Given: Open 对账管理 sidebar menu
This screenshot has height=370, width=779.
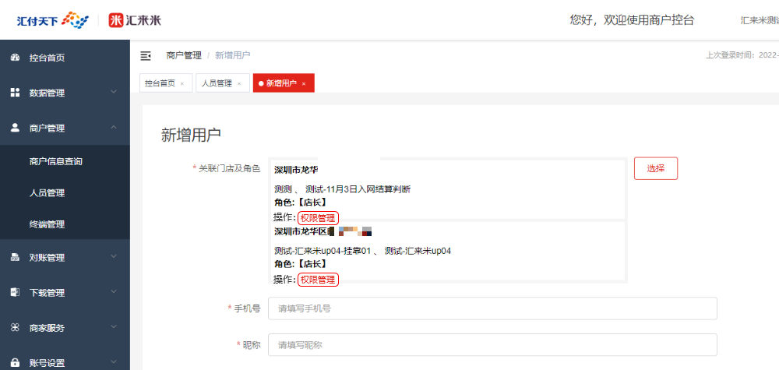Looking at the screenshot, I should click(x=65, y=258).
